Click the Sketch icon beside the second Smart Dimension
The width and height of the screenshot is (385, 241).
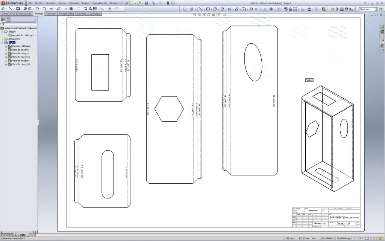click(x=185, y=9)
